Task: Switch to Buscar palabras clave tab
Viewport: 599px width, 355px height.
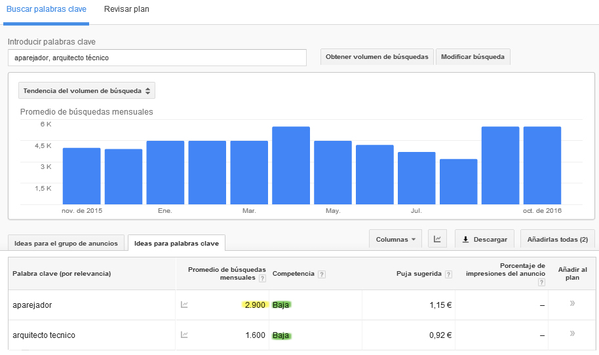Action: [x=47, y=9]
